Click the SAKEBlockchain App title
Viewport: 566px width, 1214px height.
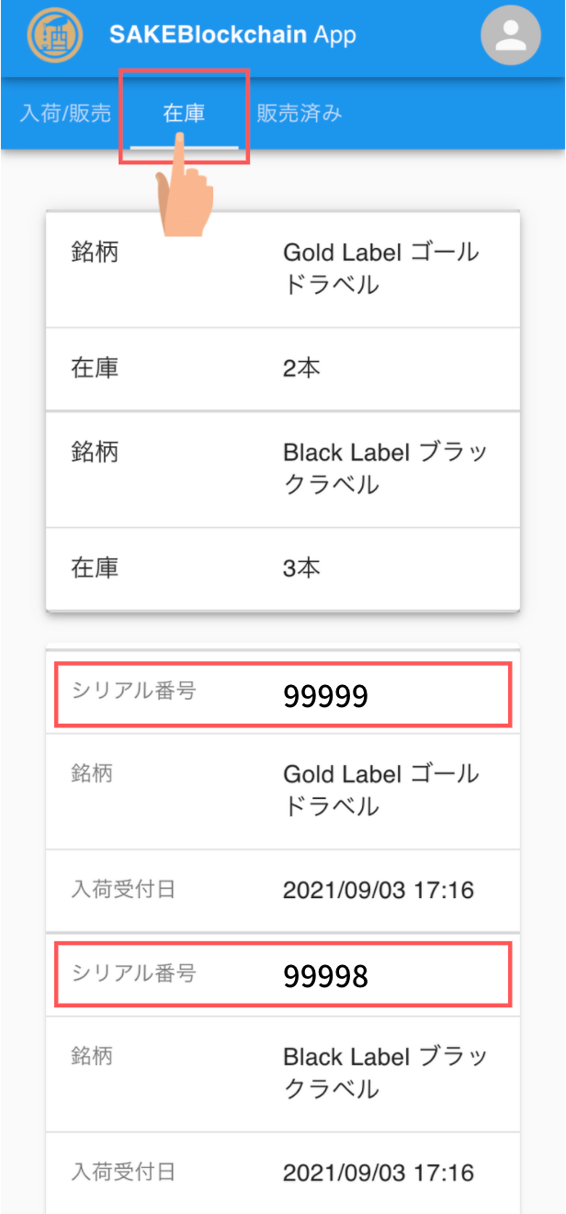(232, 35)
